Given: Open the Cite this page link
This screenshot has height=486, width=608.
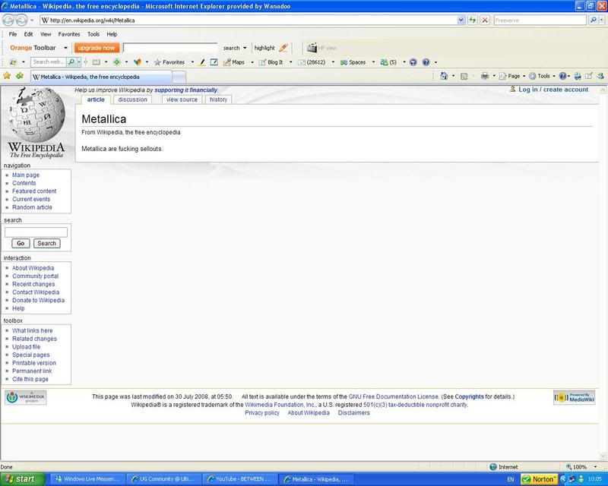Looking at the screenshot, I should (x=30, y=379).
